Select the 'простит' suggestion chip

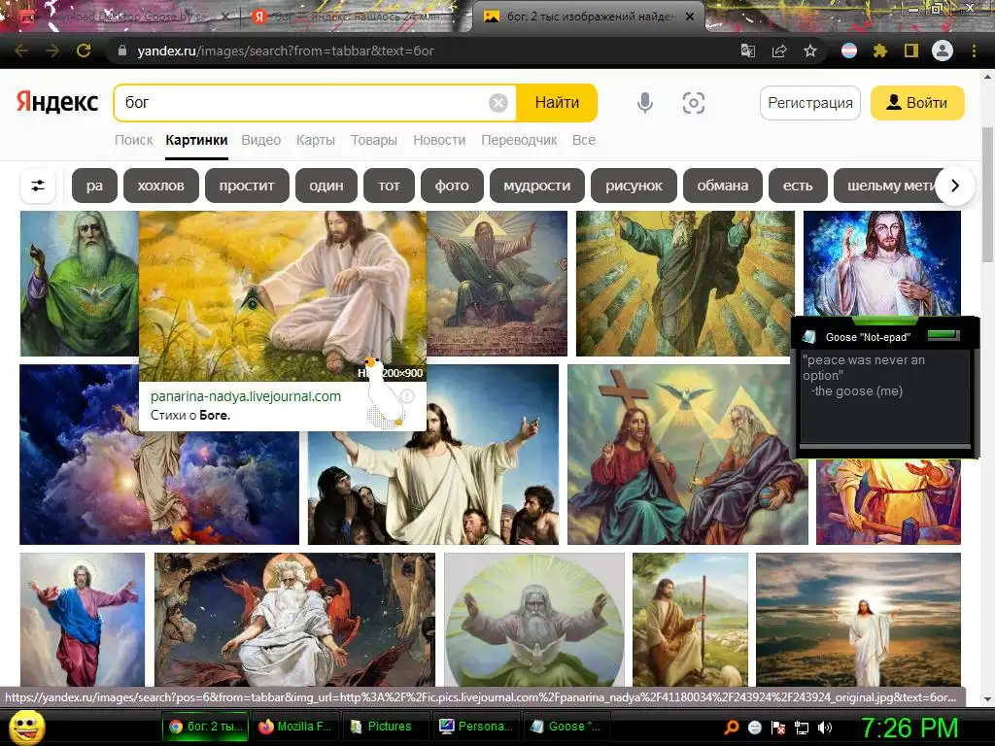click(247, 186)
